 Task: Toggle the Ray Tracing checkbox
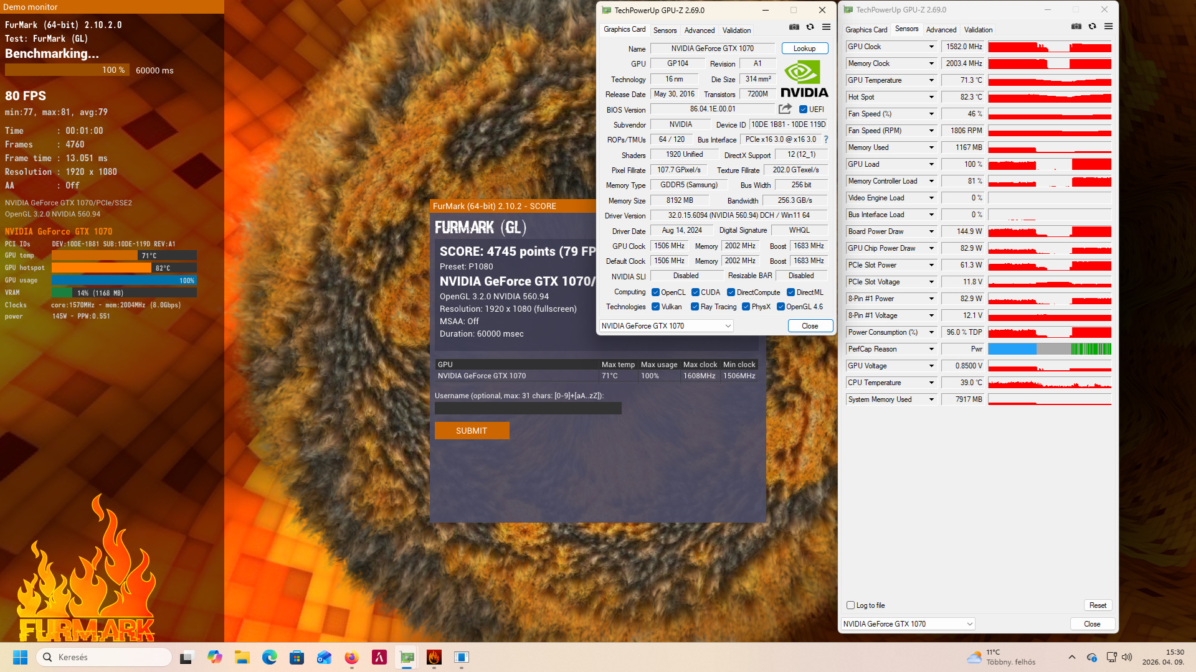coord(695,307)
